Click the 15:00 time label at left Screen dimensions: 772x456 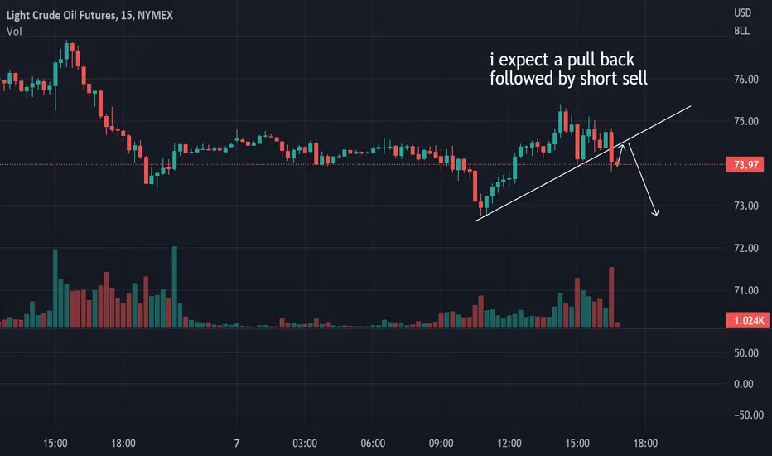(x=55, y=444)
